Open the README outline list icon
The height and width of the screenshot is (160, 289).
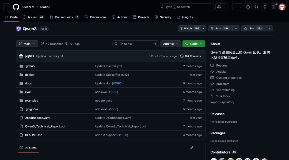[200, 148]
